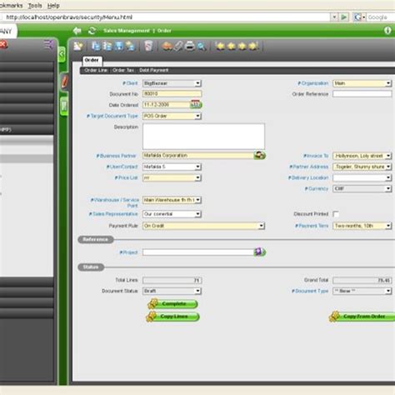Click the red X icon in the left panel
Viewport: 395px width, 395px height.
3,44
